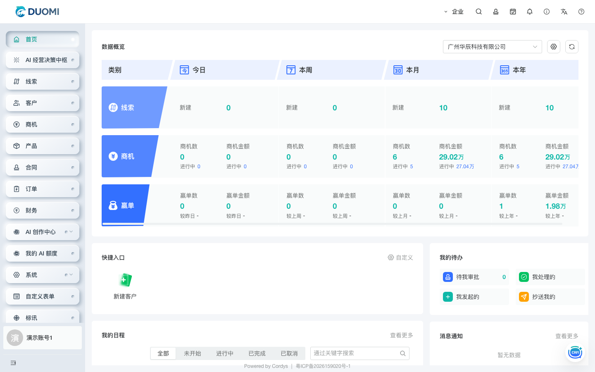Screen dimensions: 595x372
Task: Open 我的 AI 额度 in sidebar
Action: pyautogui.click(x=43, y=253)
